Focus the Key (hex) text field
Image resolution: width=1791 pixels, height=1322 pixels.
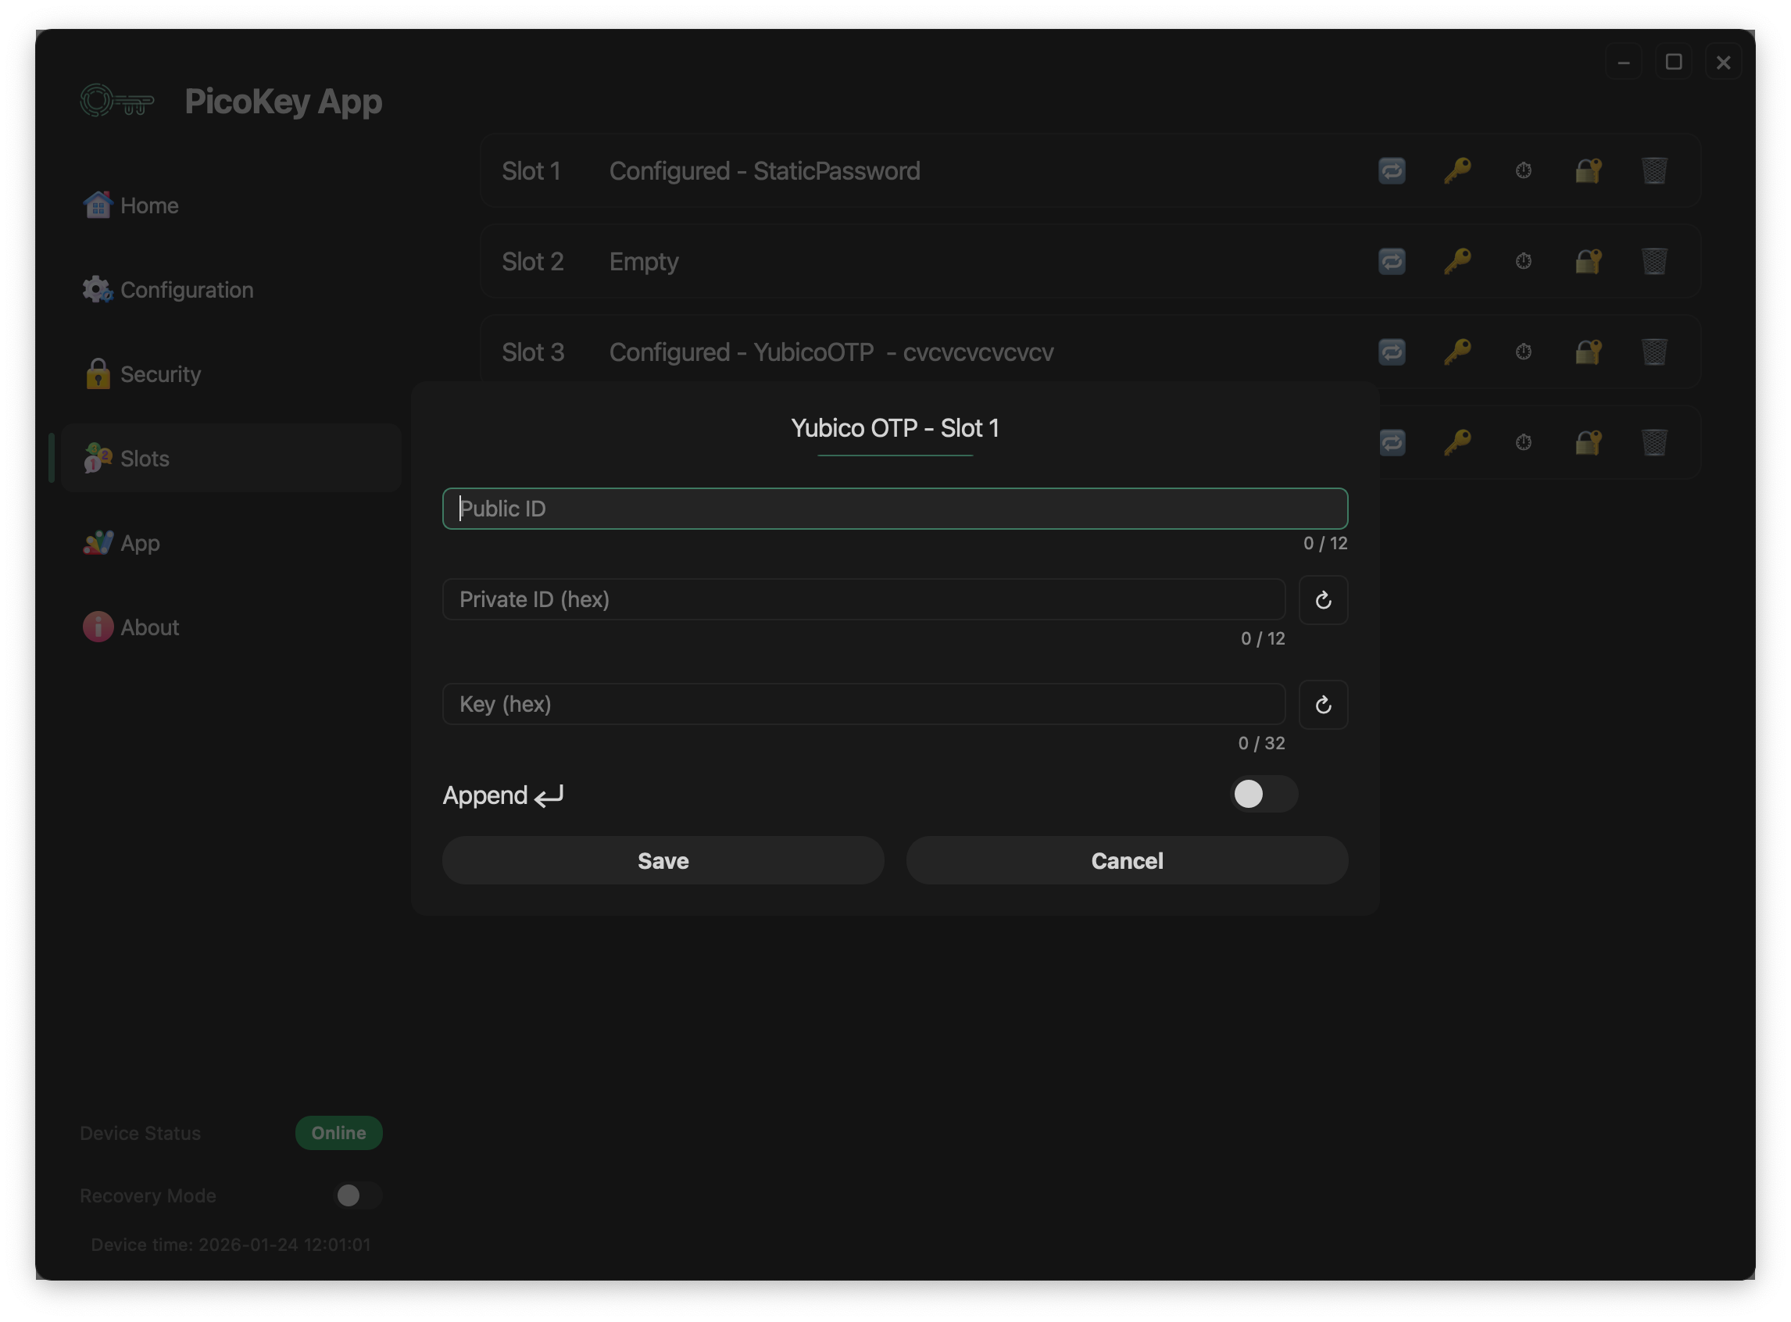863,704
